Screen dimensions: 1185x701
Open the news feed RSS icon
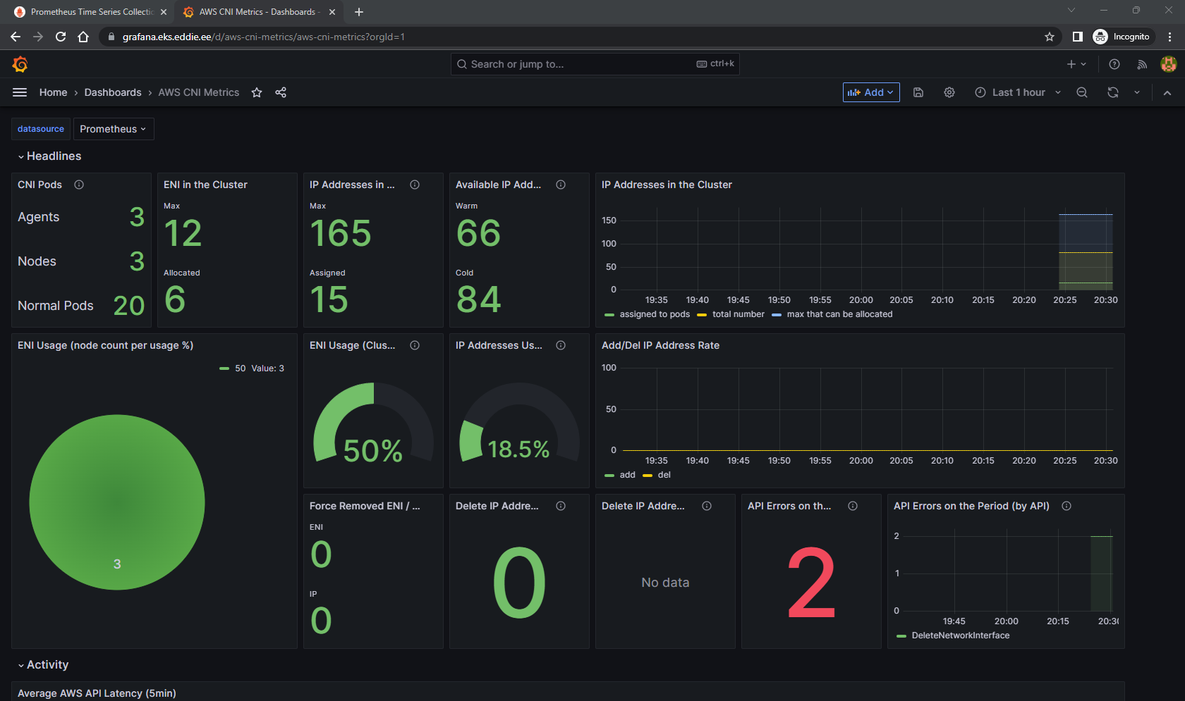click(x=1142, y=64)
